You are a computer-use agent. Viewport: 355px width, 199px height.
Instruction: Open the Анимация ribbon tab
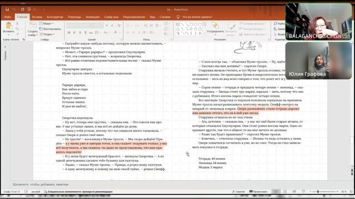tap(93, 17)
